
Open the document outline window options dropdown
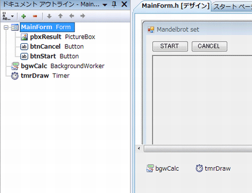click(x=105, y=5)
